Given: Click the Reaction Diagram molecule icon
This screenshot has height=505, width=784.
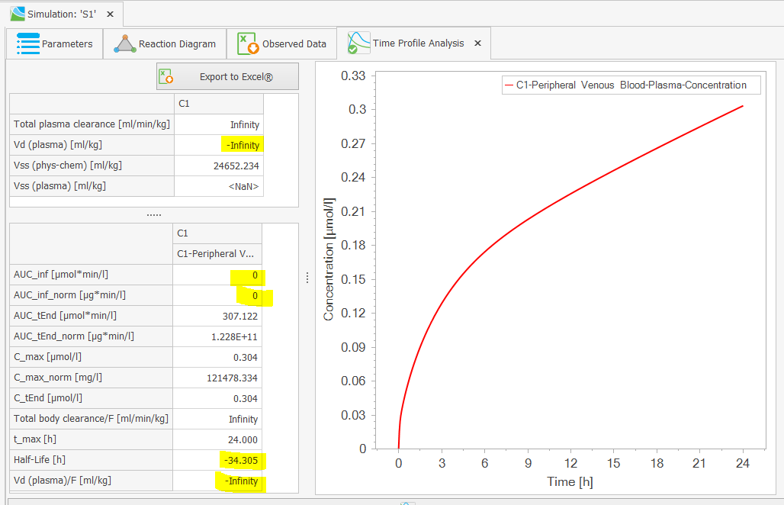Looking at the screenshot, I should [x=124, y=43].
